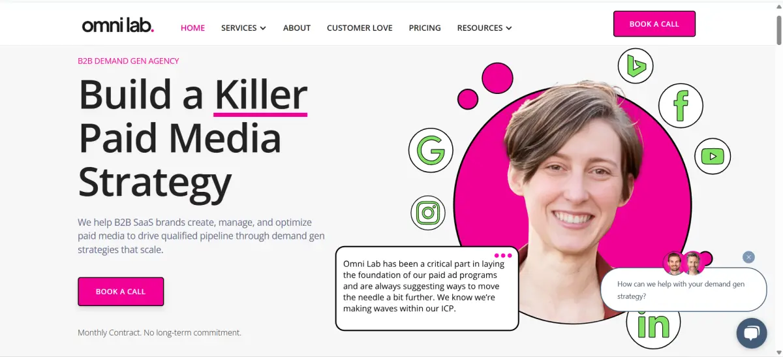Dismiss the chat prompt with X
Image resolution: width=783 pixels, height=357 pixels.
click(x=748, y=257)
